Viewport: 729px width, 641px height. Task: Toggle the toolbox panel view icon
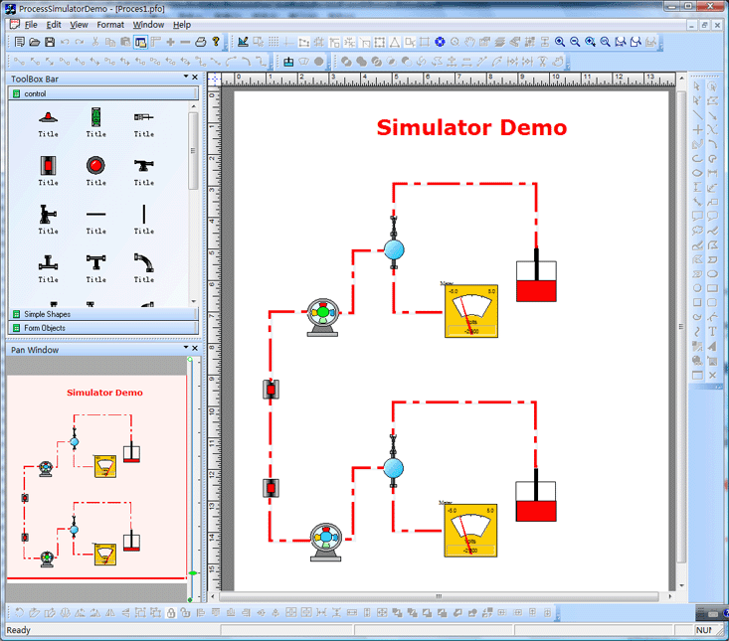pos(140,43)
